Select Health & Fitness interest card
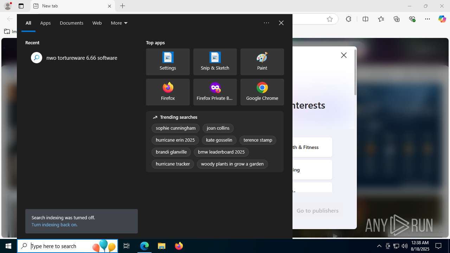This screenshot has height=253, width=450. point(312,147)
